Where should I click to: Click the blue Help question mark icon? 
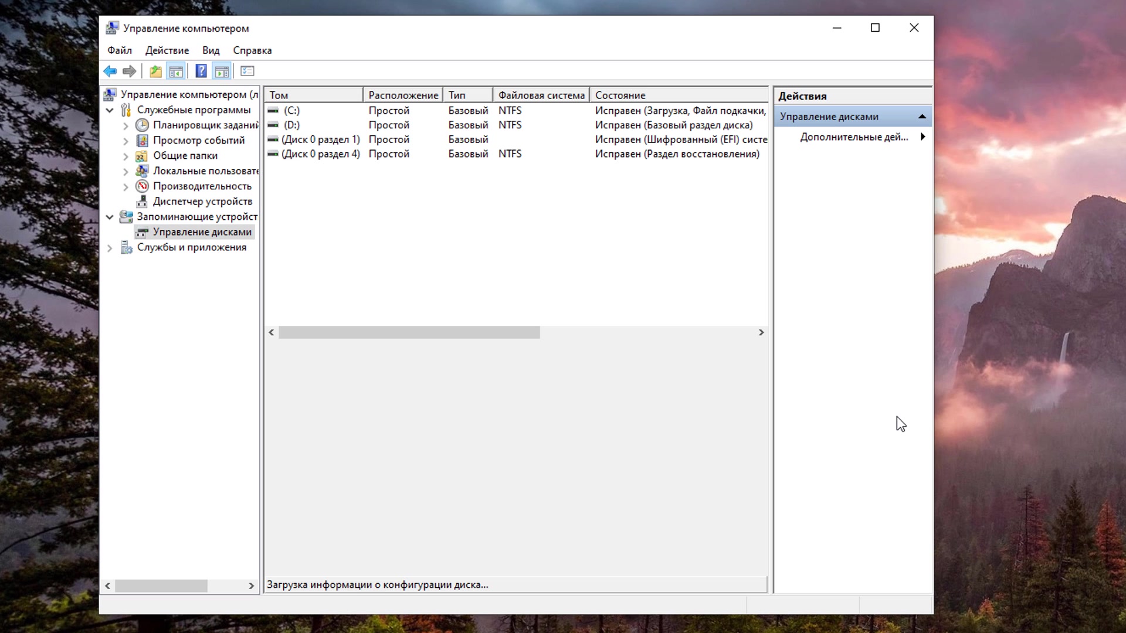click(x=201, y=71)
